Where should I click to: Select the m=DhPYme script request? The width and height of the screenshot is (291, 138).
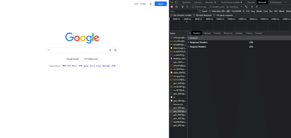(x=178, y=69)
